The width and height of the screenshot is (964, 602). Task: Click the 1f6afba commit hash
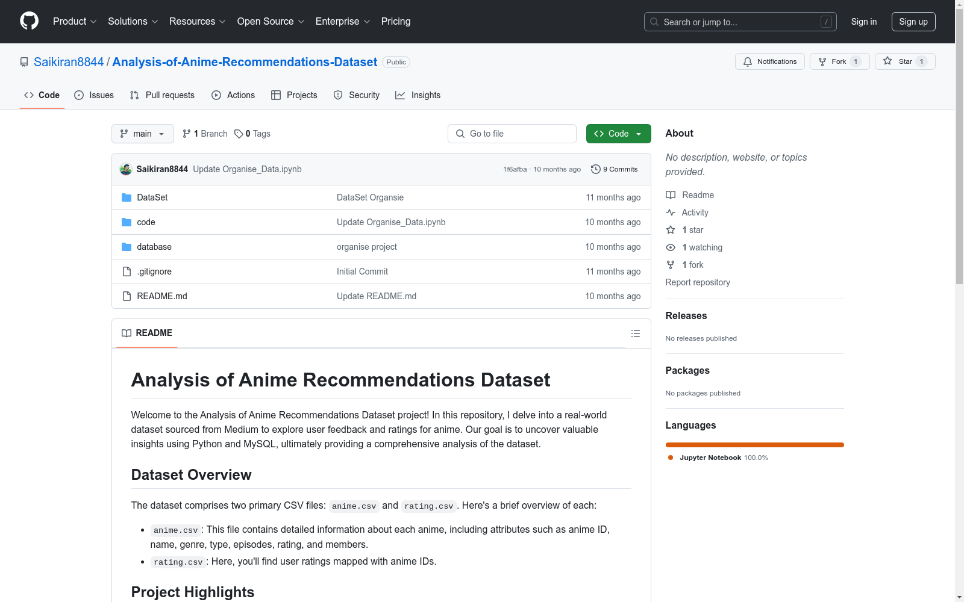point(515,169)
